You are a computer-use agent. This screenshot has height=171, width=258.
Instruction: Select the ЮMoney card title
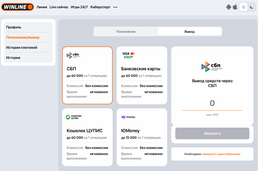(x=130, y=130)
